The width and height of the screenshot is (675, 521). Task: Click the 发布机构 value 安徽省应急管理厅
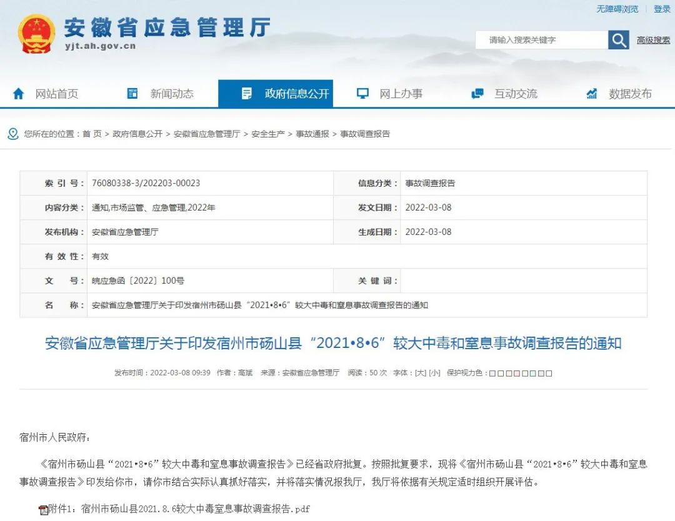[x=125, y=232]
